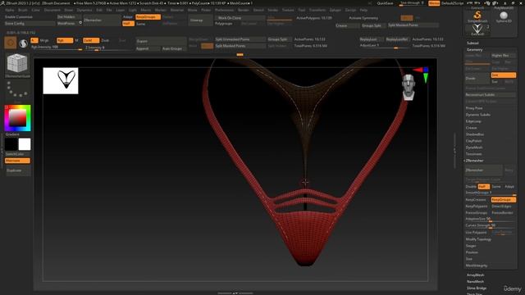
Task: Toggle the Half button in the top shelf
Action: pyautogui.click(x=128, y=24)
